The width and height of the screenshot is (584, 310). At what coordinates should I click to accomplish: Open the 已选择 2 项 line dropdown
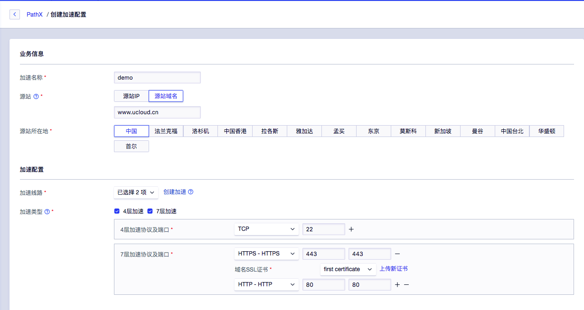pyautogui.click(x=136, y=192)
